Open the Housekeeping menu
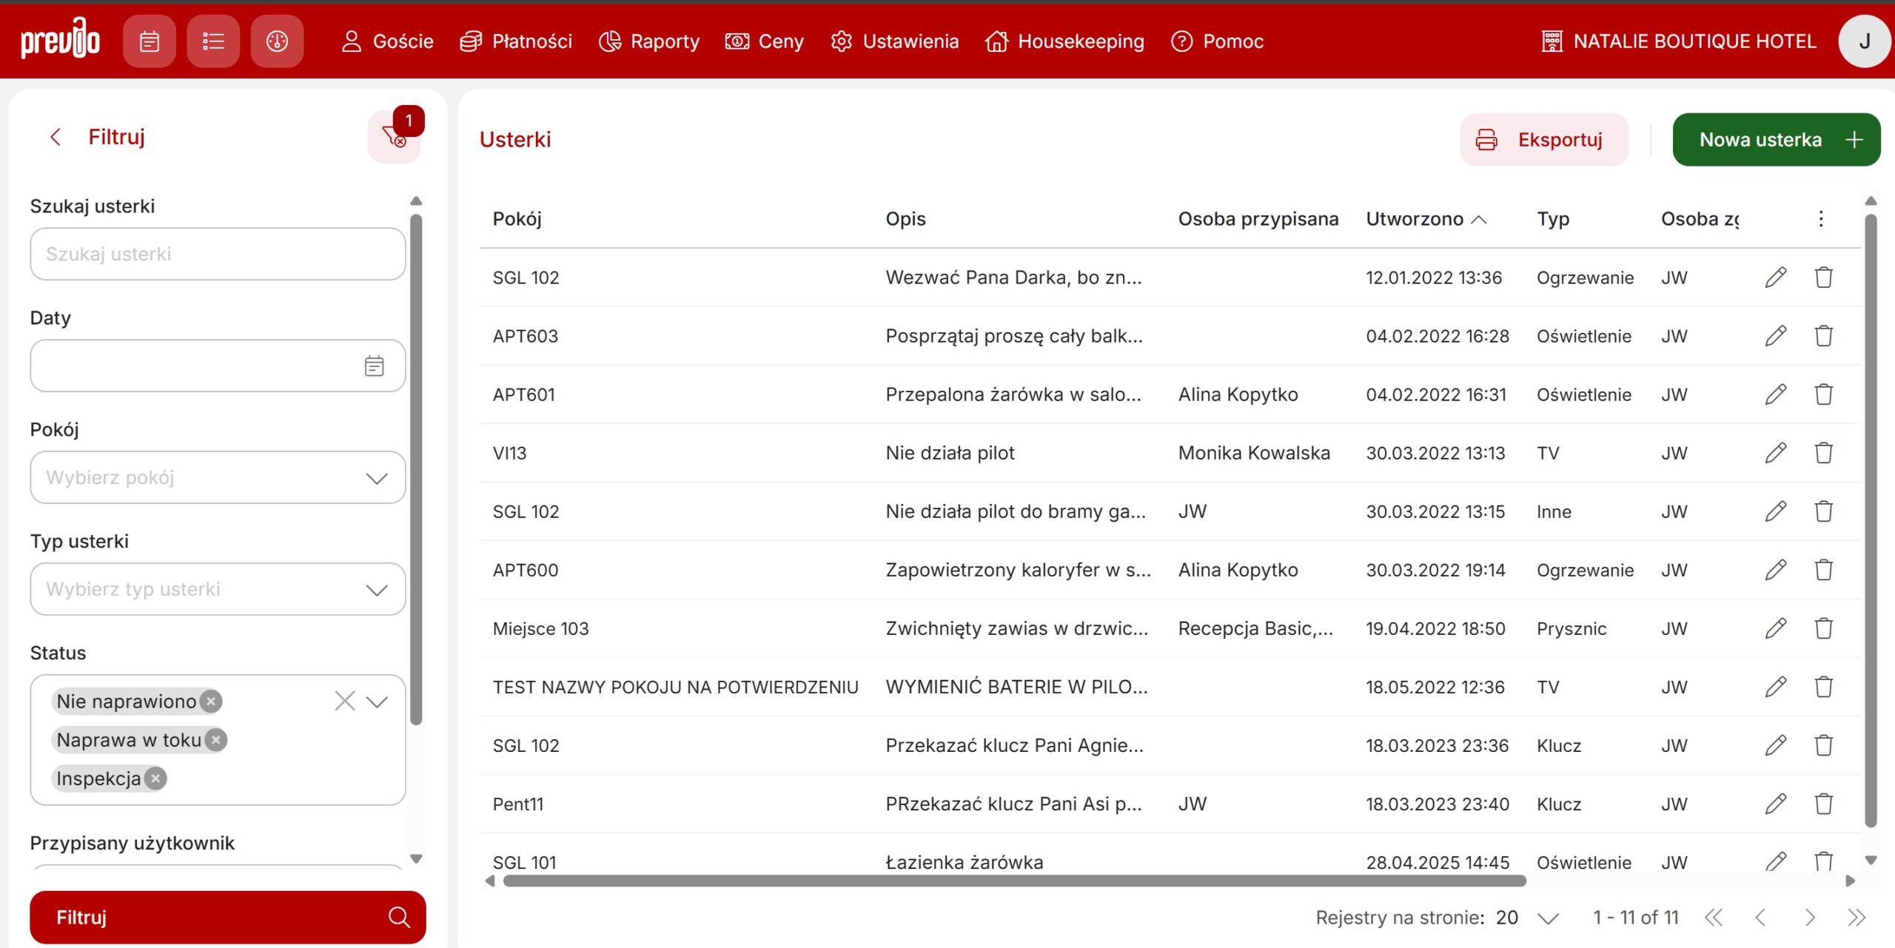The image size is (1895, 948). pos(1064,41)
